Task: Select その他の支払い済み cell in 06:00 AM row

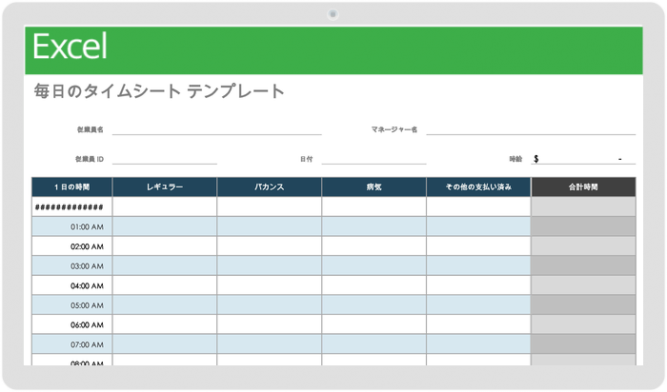Action: (478, 324)
